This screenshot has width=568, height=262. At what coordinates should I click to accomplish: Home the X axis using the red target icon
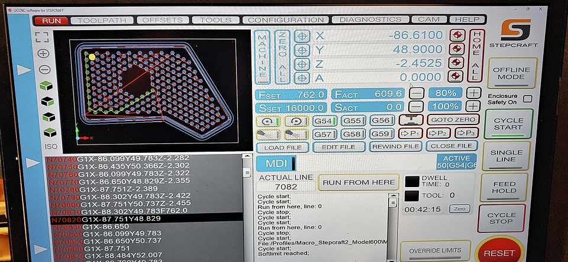coord(457,35)
